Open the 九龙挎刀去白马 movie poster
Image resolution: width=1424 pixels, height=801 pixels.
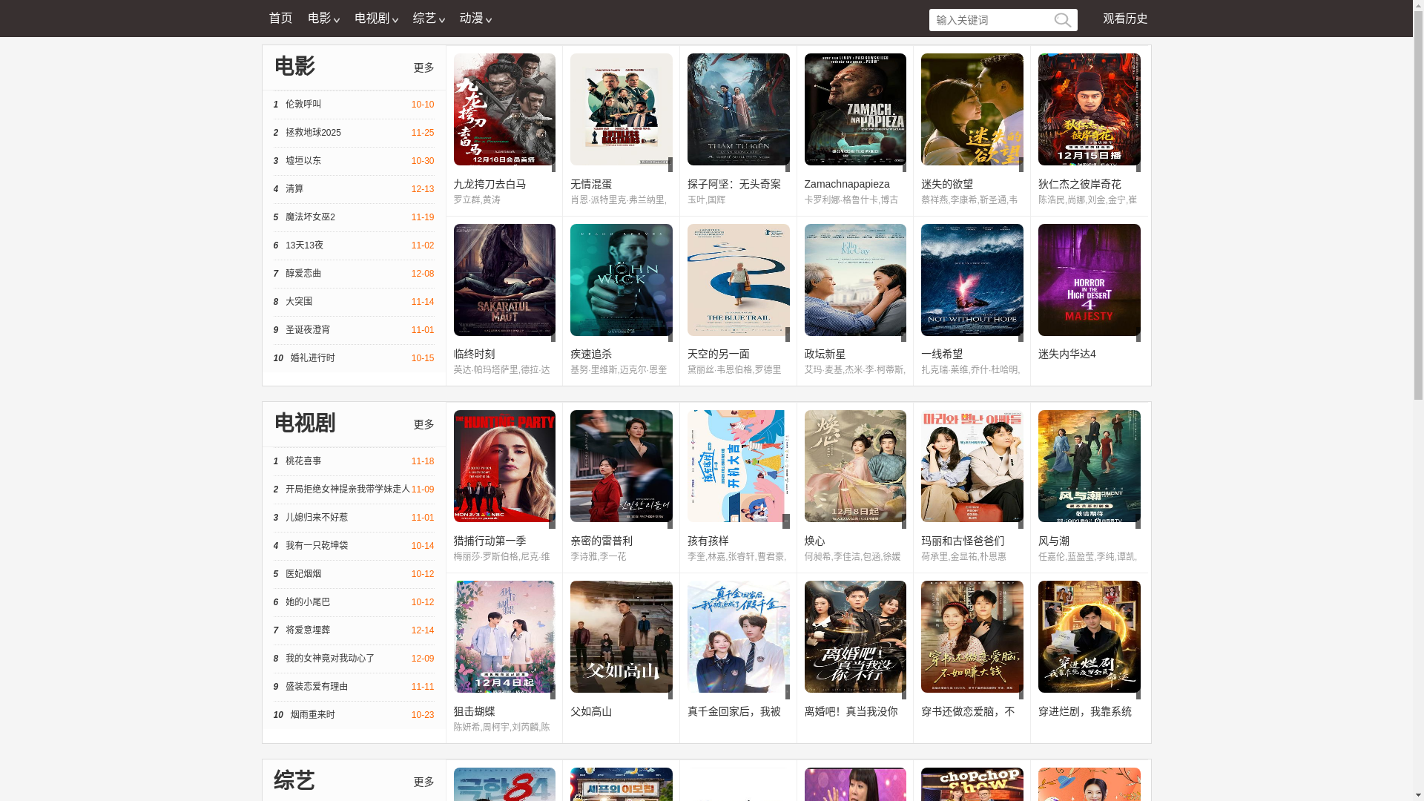click(x=504, y=109)
